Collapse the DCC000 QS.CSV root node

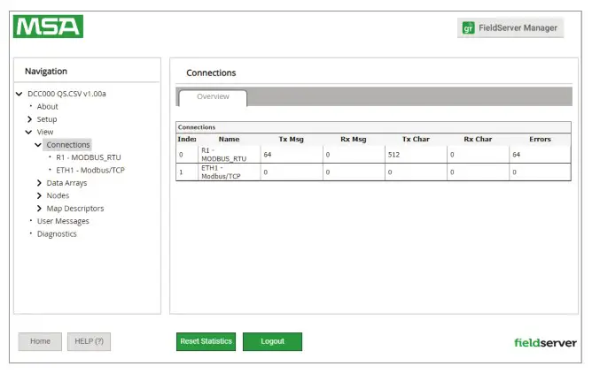19,94
